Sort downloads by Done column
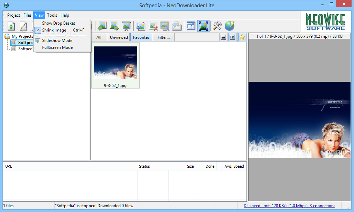 206,166
